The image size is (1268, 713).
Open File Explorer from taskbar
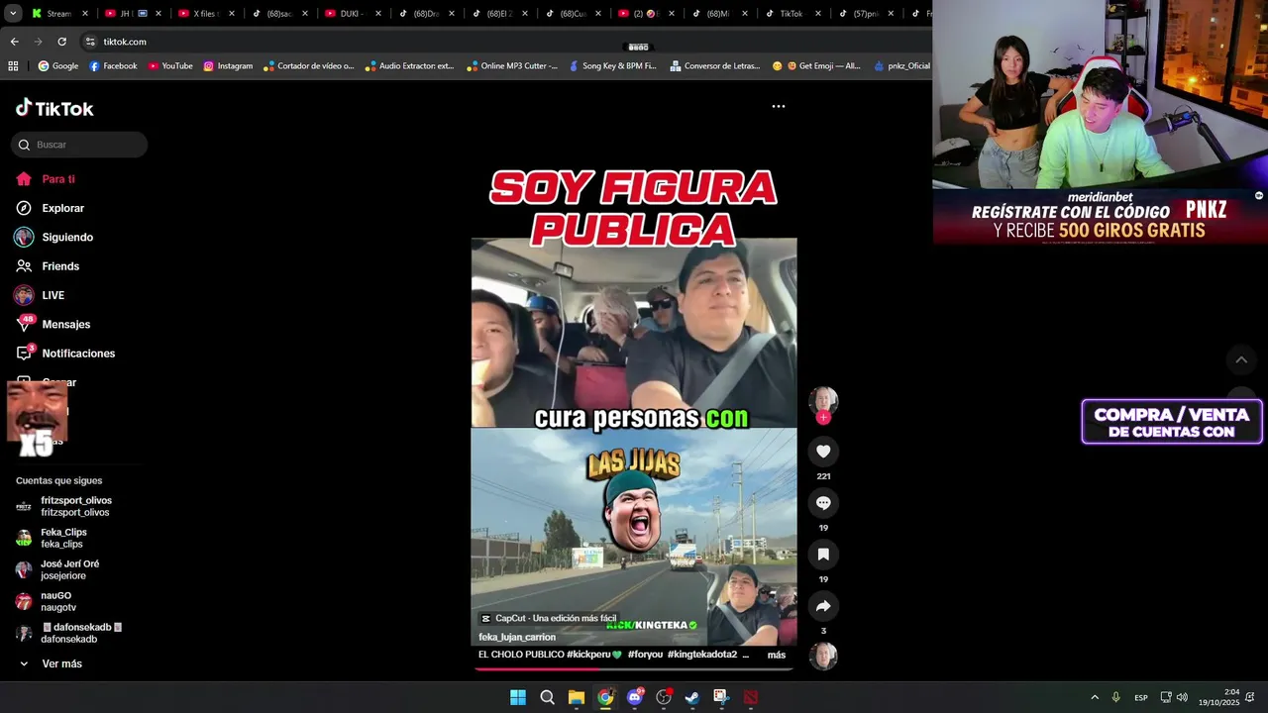point(577,697)
